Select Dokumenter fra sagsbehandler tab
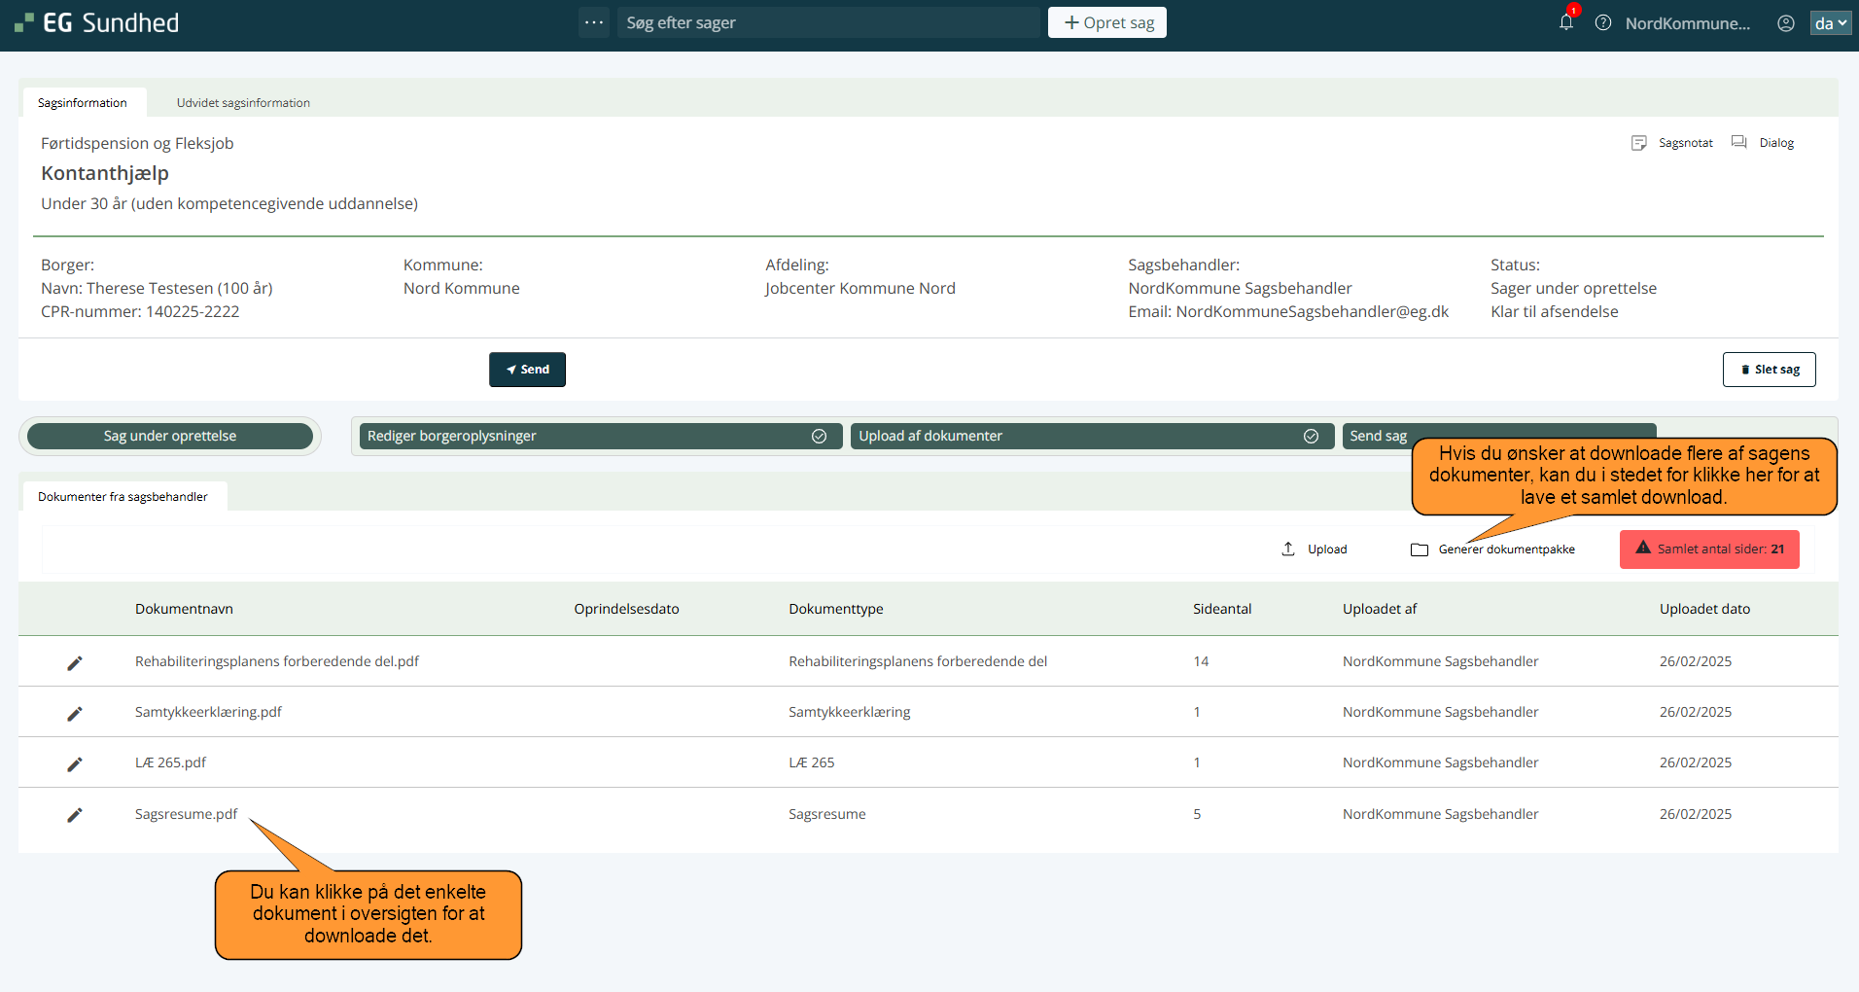The width and height of the screenshot is (1859, 992). tap(123, 497)
